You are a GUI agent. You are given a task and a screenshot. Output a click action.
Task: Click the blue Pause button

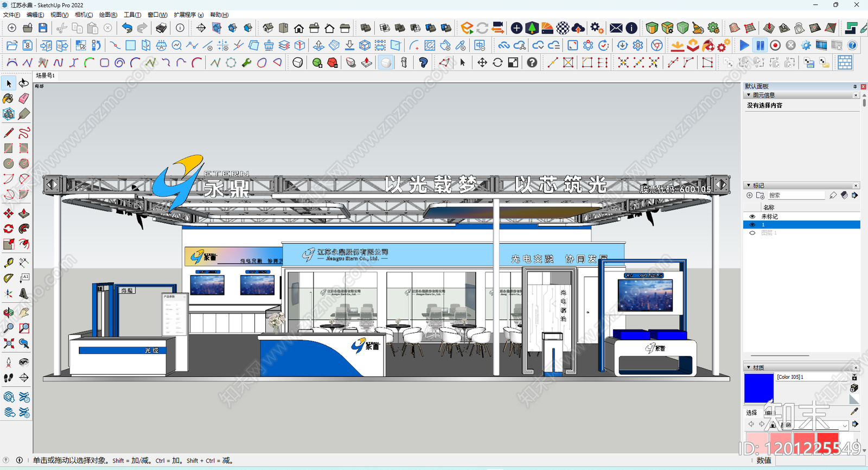760,45
